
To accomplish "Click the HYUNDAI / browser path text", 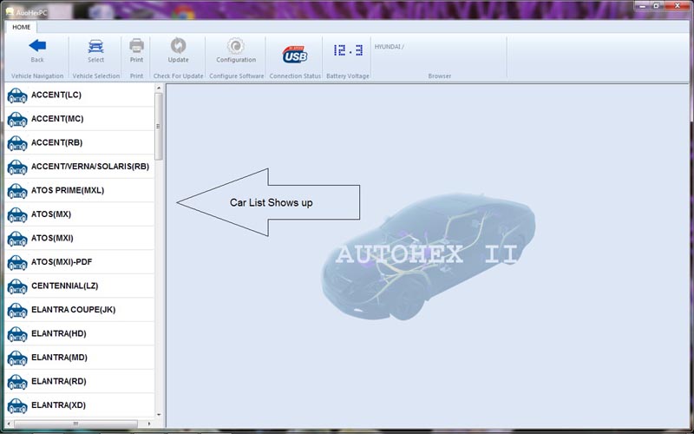I will tap(389, 47).
